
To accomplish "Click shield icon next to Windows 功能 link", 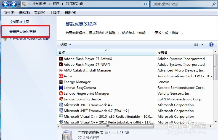I will click(5, 39).
